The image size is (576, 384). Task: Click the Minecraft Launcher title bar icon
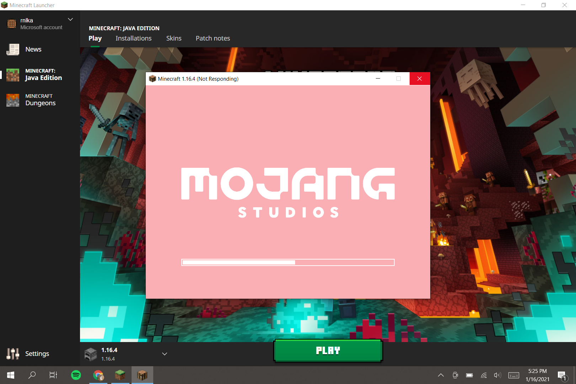4,5
